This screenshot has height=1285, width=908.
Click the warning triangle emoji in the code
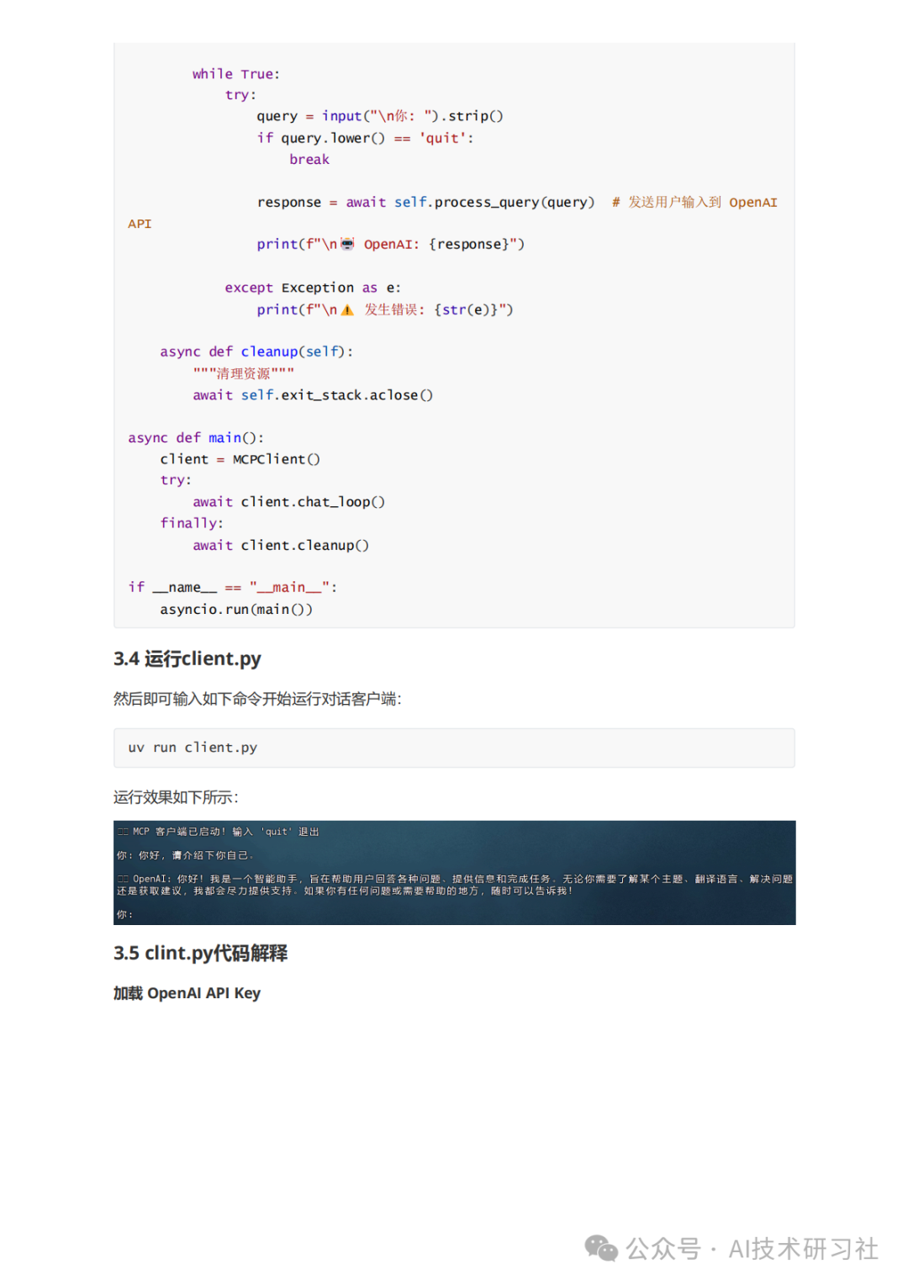[x=347, y=310]
